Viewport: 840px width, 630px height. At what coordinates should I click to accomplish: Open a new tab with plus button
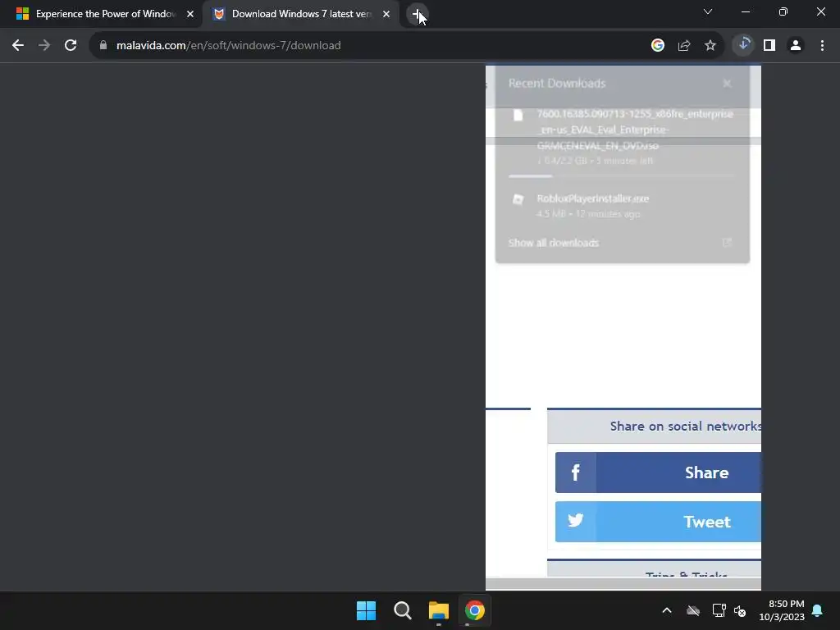[x=418, y=14]
